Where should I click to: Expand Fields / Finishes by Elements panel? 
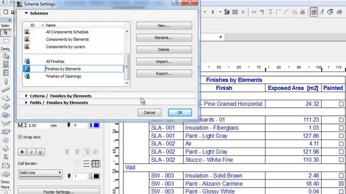pyautogui.click(x=26, y=102)
